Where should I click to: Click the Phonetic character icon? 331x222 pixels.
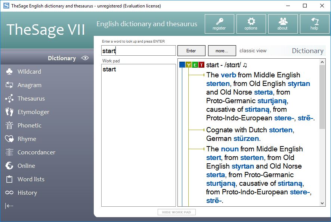tap(9, 125)
